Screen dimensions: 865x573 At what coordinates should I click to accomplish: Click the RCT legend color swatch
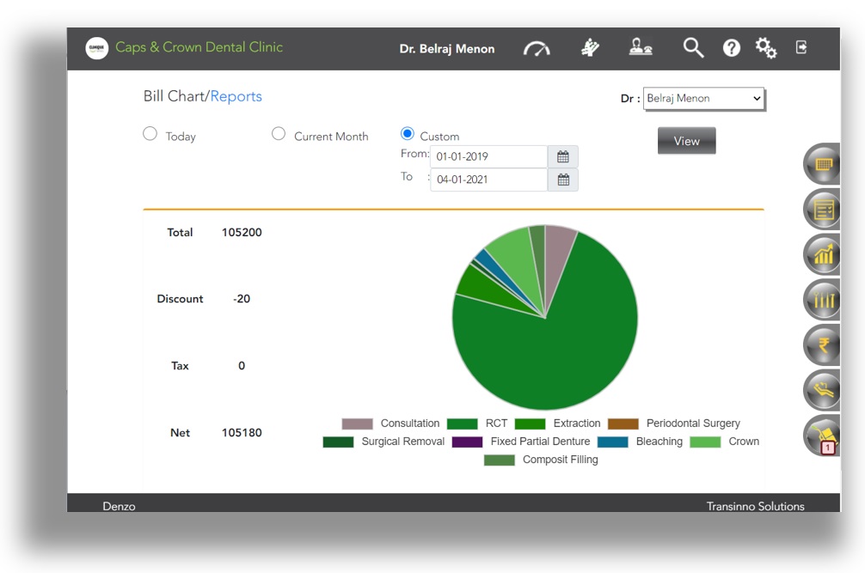pos(463,424)
